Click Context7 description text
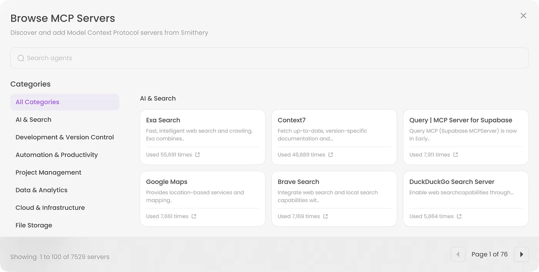 pyautogui.click(x=322, y=135)
